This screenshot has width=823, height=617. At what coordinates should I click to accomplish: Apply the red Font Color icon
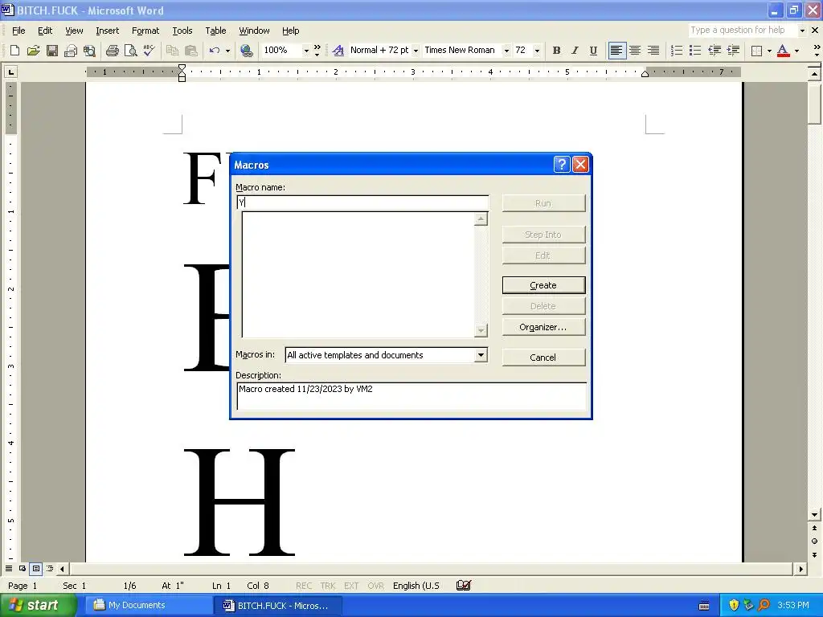point(783,51)
